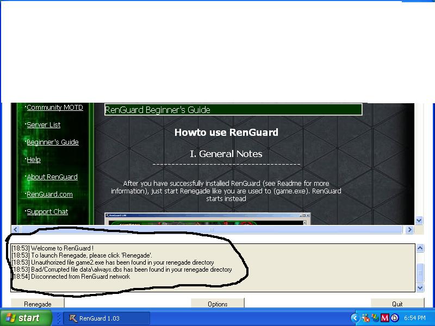
Task: Click the RenGuard screenshot thumbnail in guide
Action: pyautogui.click(x=207, y=219)
